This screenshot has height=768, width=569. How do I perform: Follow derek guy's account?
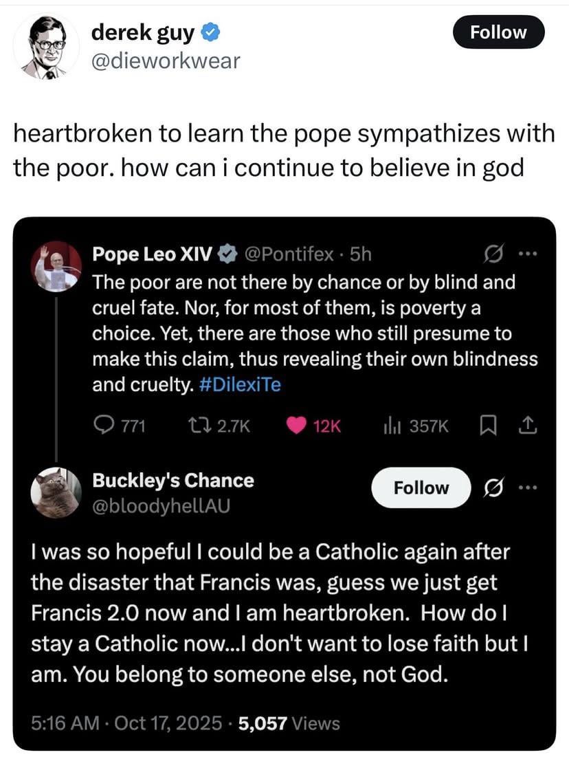[498, 32]
